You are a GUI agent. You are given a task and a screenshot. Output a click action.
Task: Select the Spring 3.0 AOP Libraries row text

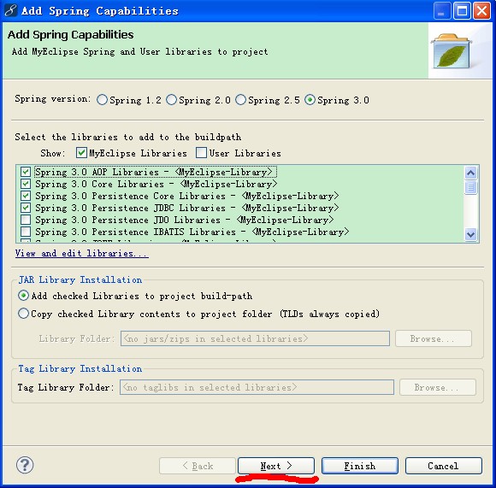point(154,172)
